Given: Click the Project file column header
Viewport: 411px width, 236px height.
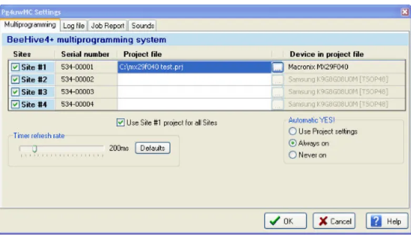Looking at the screenshot, I should pyautogui.click(x=143, y=54).
